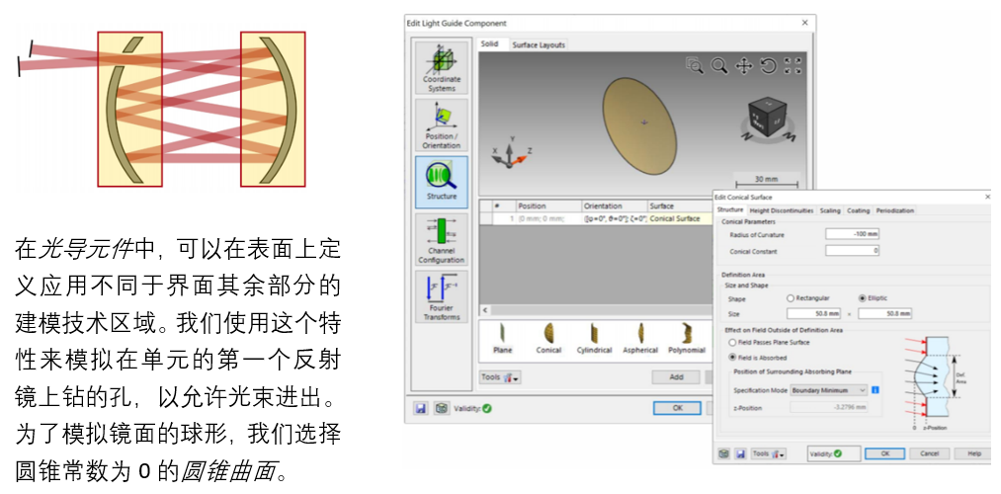Choose the Cylindrical surface type
Screen dimensions: 1001x494
click(x=594, y=338)
